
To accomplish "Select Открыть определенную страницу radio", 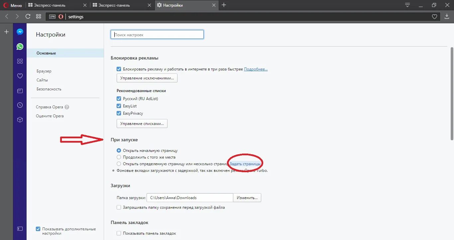I will tap(119, 164).
